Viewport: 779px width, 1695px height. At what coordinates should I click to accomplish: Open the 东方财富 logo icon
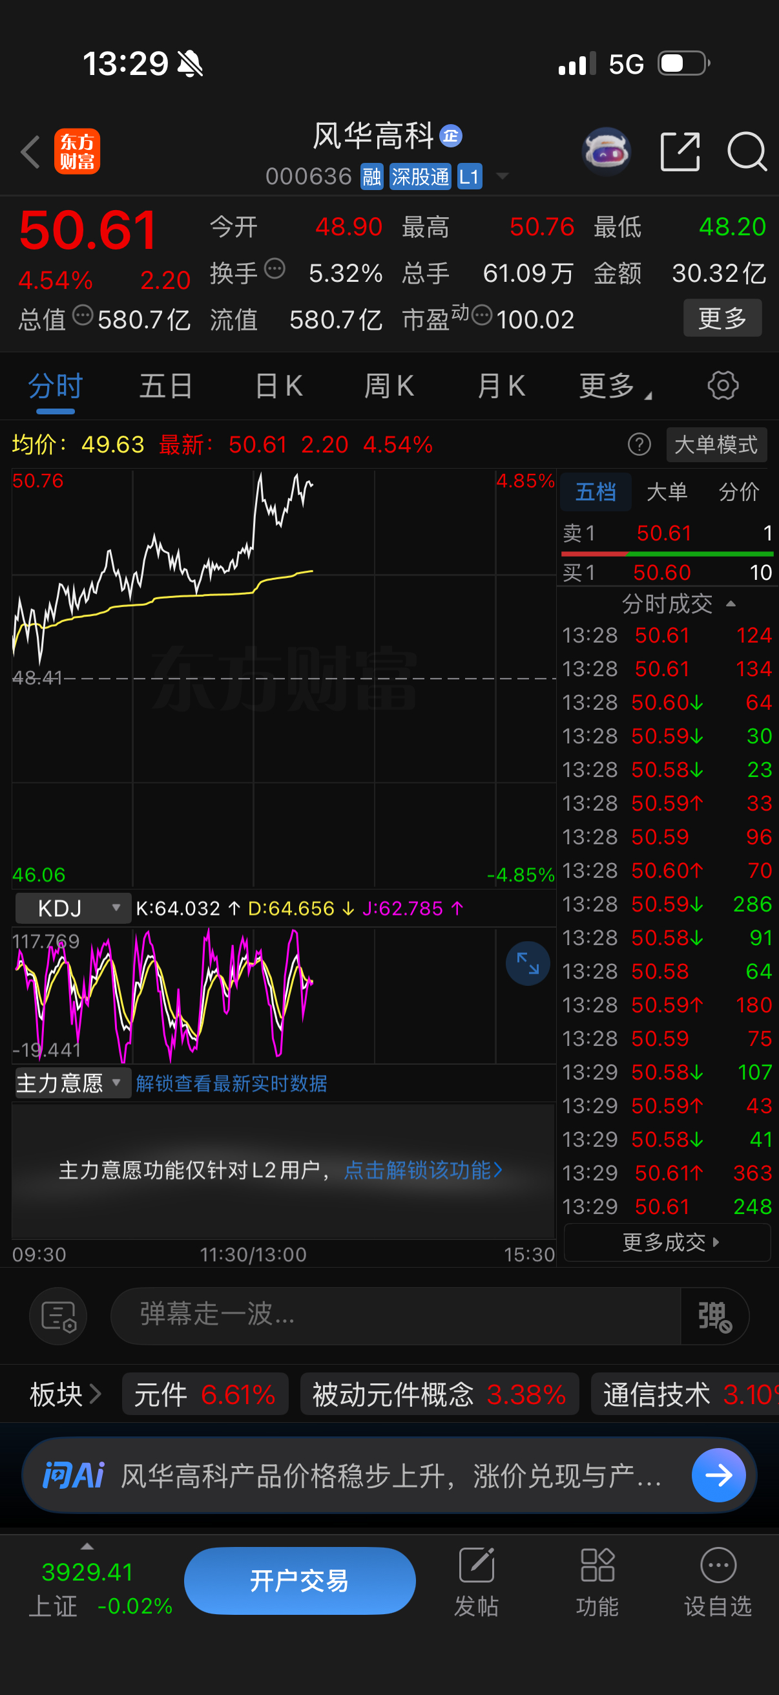(77, 151)
